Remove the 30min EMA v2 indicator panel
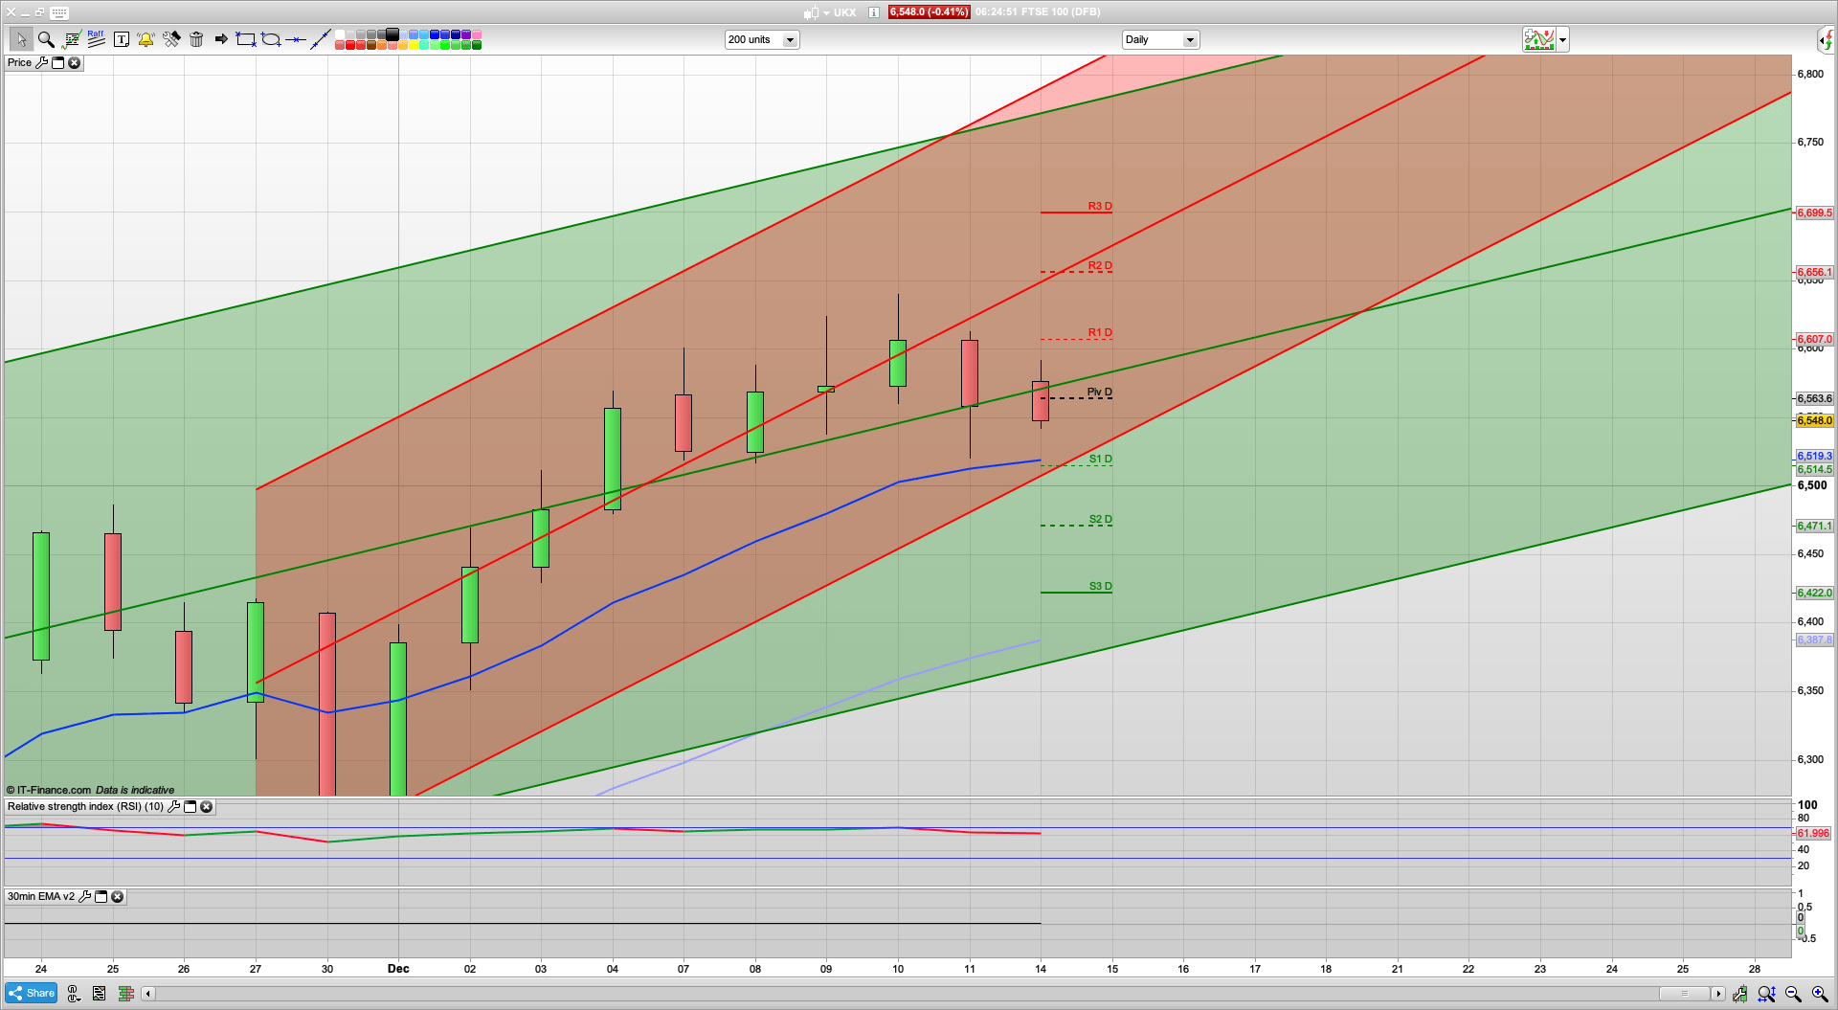 [x=117, y=897]
